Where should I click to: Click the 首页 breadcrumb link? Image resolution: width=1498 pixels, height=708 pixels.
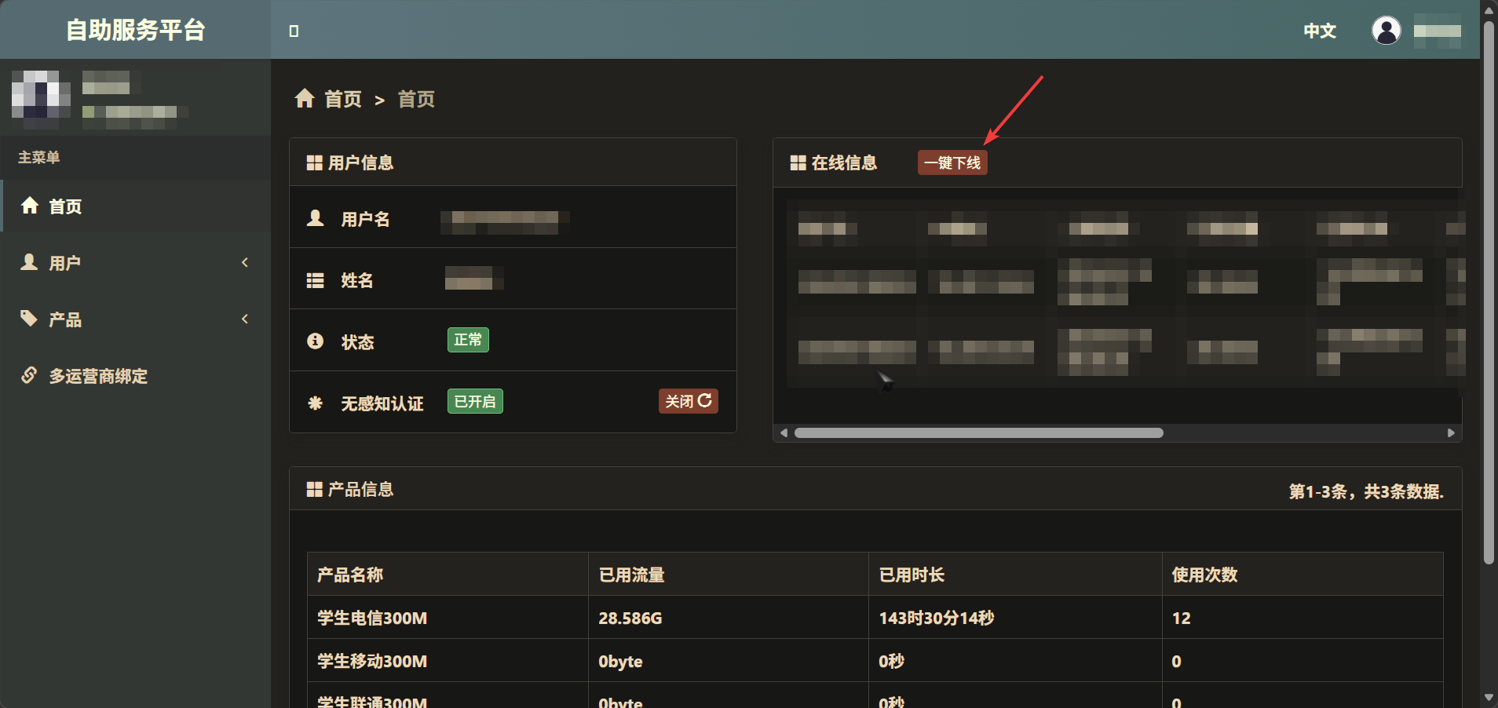tap(343, 99)
